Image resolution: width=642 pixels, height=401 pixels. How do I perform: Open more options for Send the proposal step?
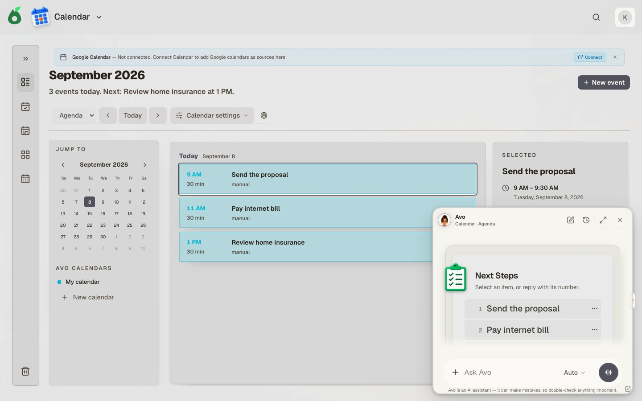[x=595, y=308]
